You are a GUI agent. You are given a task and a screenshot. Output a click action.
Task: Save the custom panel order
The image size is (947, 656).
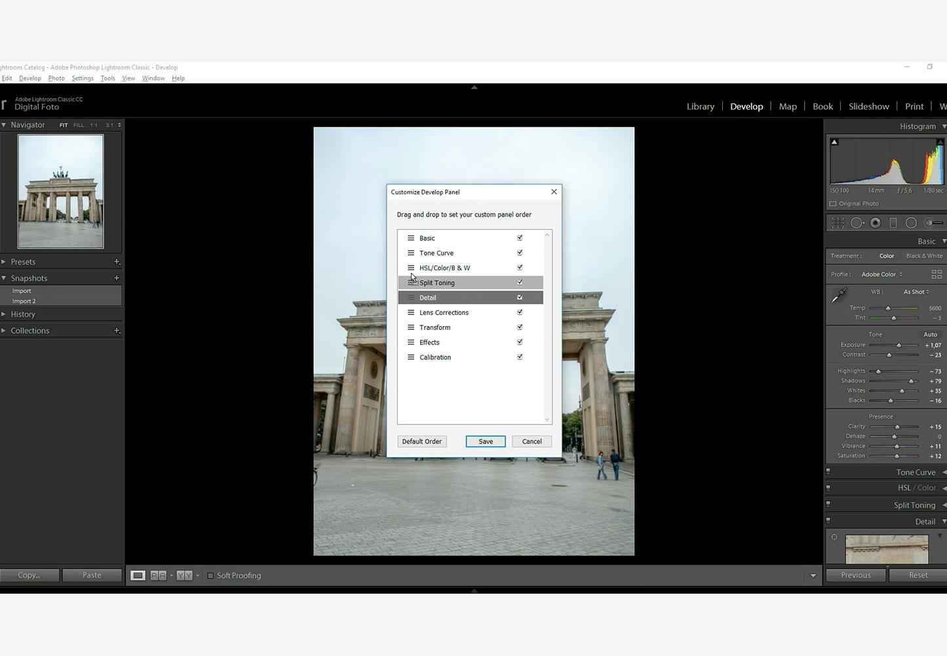point(486,441)
